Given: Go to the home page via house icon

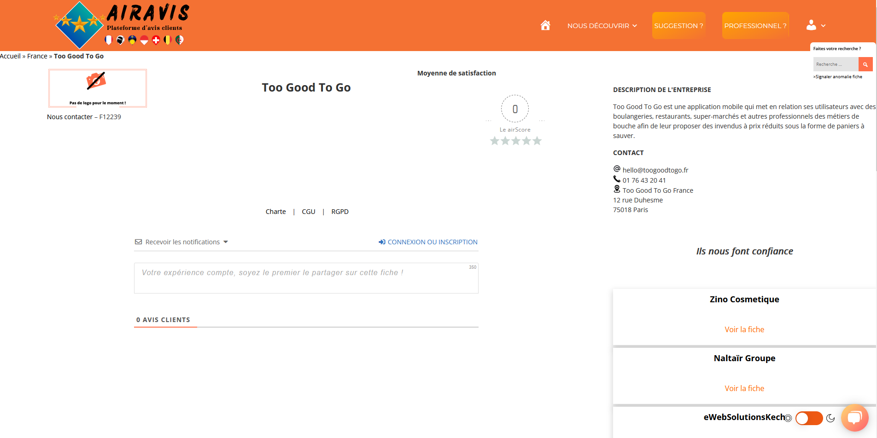Looking at the screenshot, I should (545, 25).
